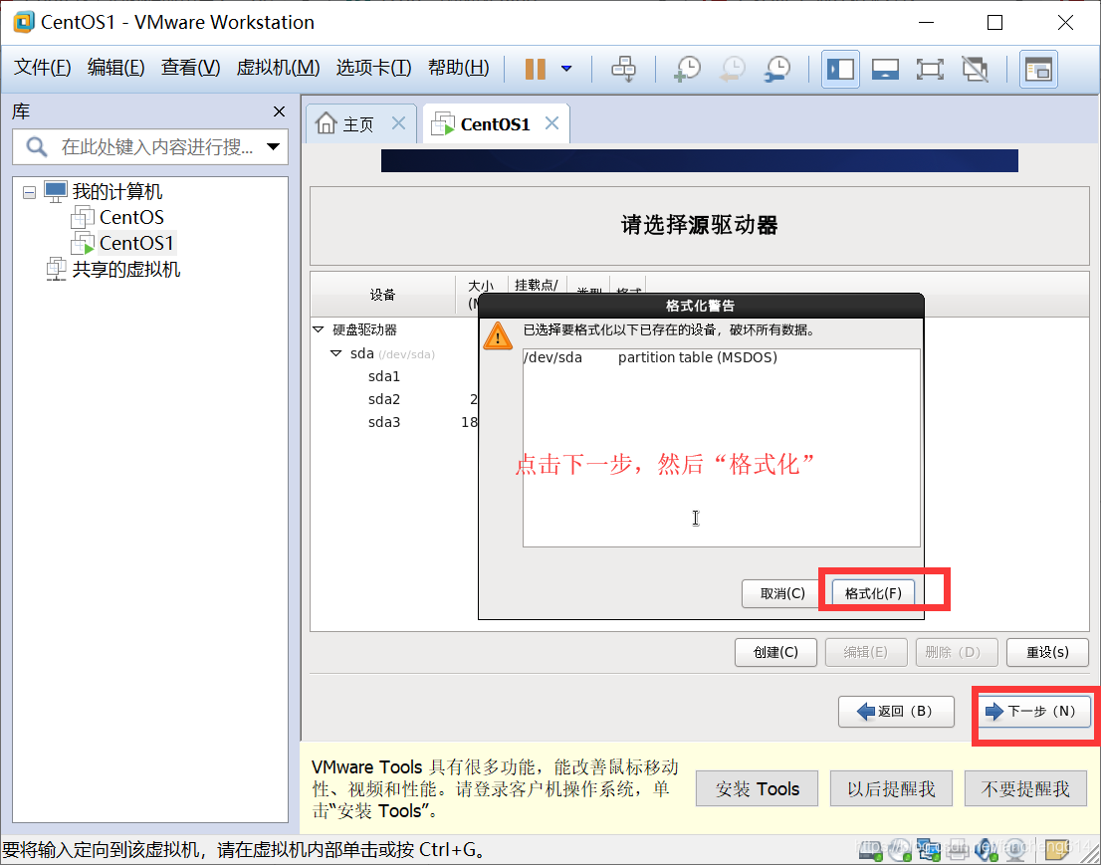
Task: Open the power options dropdown arrow
Action: (x=566, y=69)
